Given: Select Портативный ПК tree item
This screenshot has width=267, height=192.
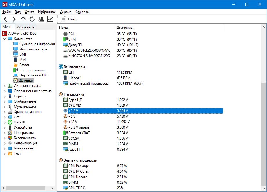Looking at the screenshot, I should pos(33,75).
